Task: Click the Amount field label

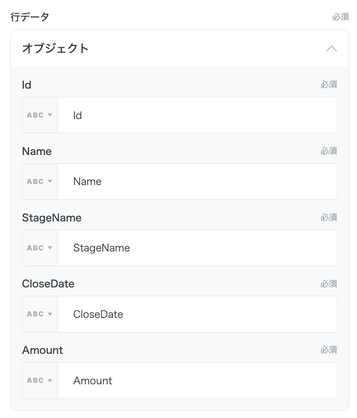Action: (43, 350)
